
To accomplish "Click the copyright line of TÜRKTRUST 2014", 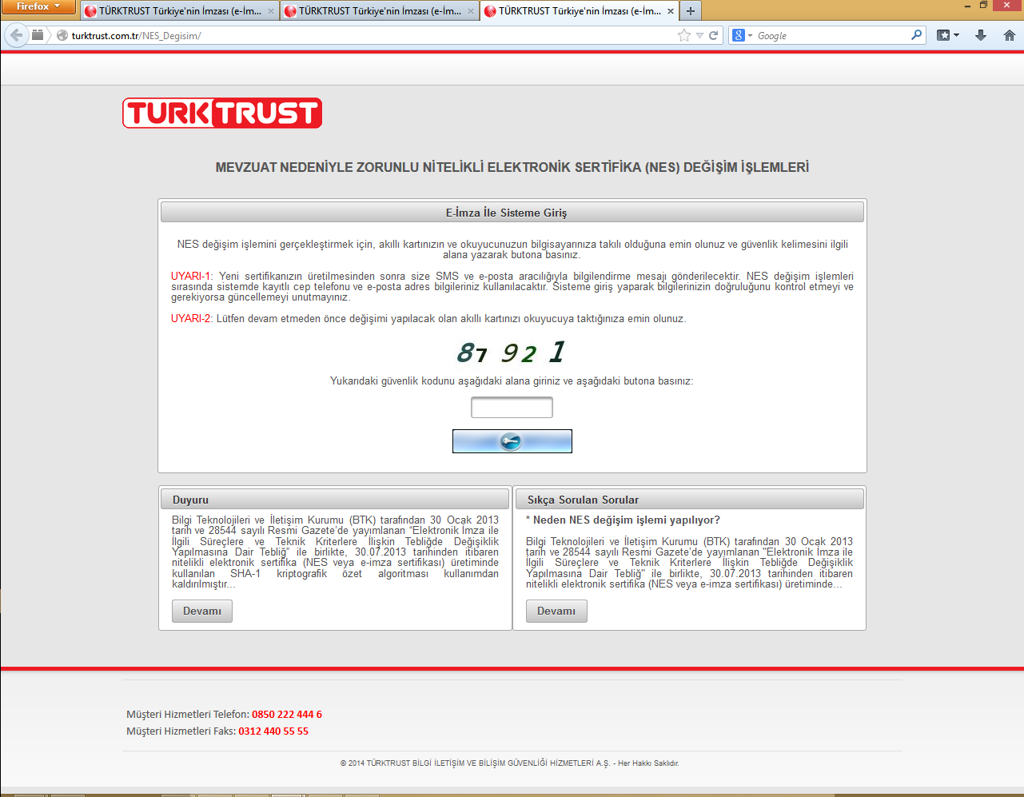I will [x=510, y=763].
